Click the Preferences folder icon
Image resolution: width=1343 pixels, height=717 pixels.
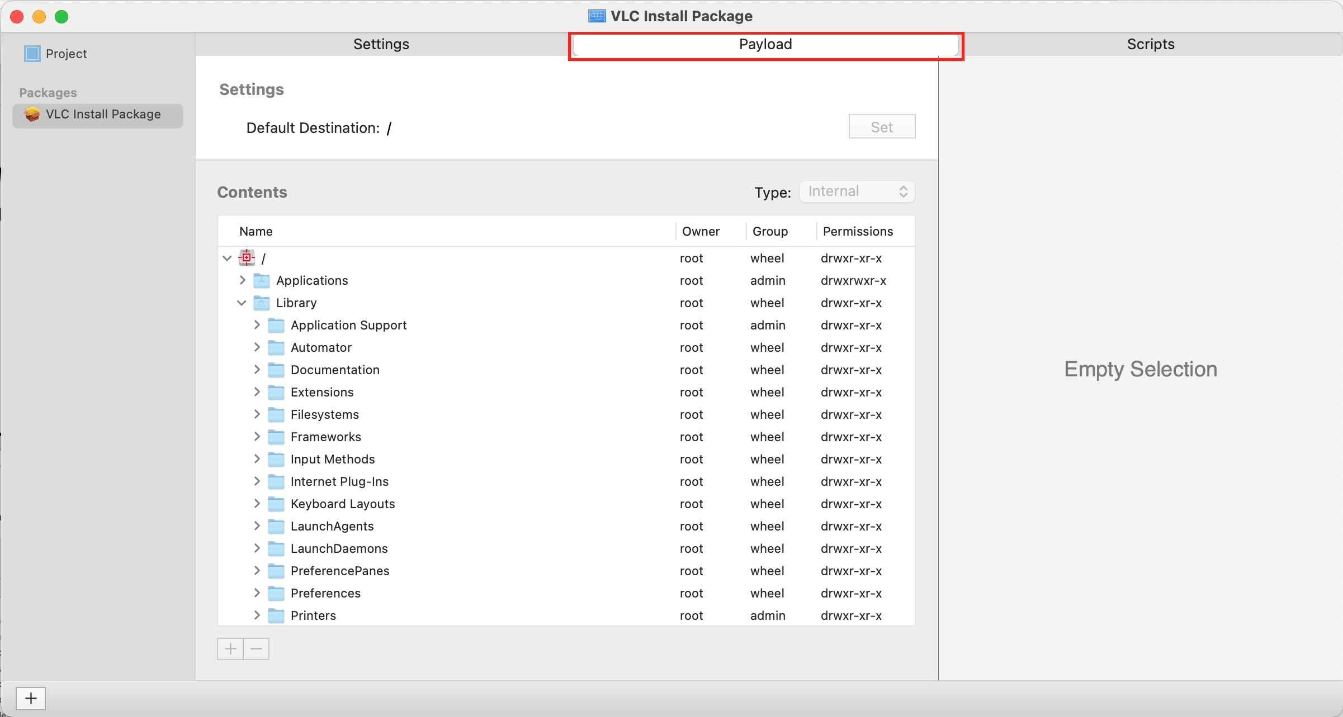pyautogui.click(x=276, y=593)
